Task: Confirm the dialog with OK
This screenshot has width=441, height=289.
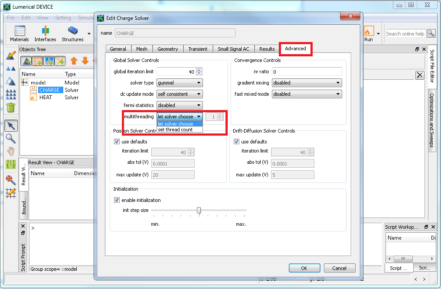Action: pyautogui.click(x=304, y=268)
